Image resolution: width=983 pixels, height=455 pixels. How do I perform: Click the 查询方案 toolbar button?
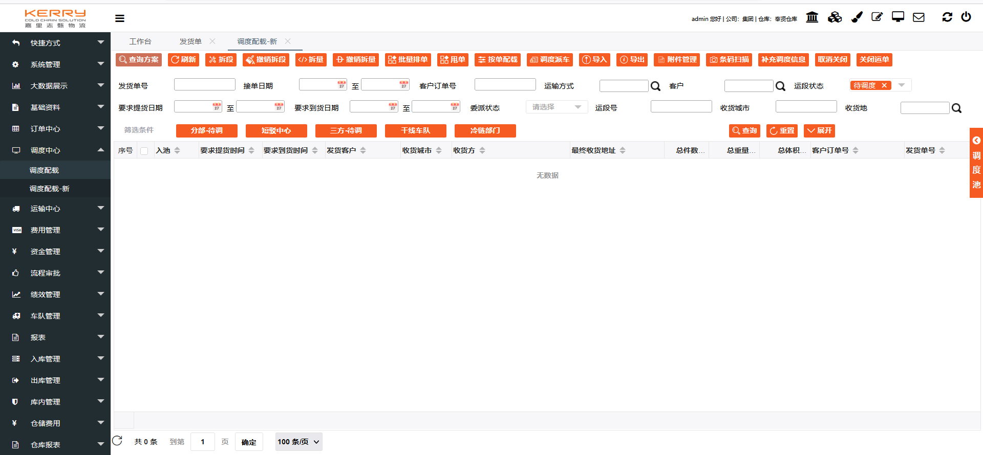(x=139, y=60)
